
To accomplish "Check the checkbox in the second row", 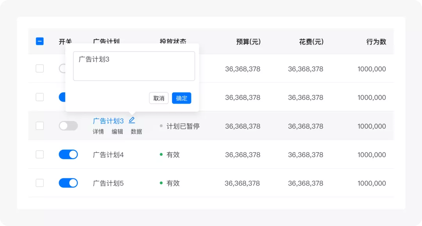I will pyautogui.click(x=40, y=97).
